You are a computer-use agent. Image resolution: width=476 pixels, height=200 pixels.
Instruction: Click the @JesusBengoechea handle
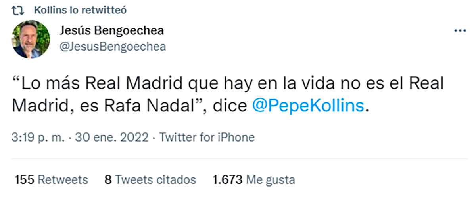(113, 47)
